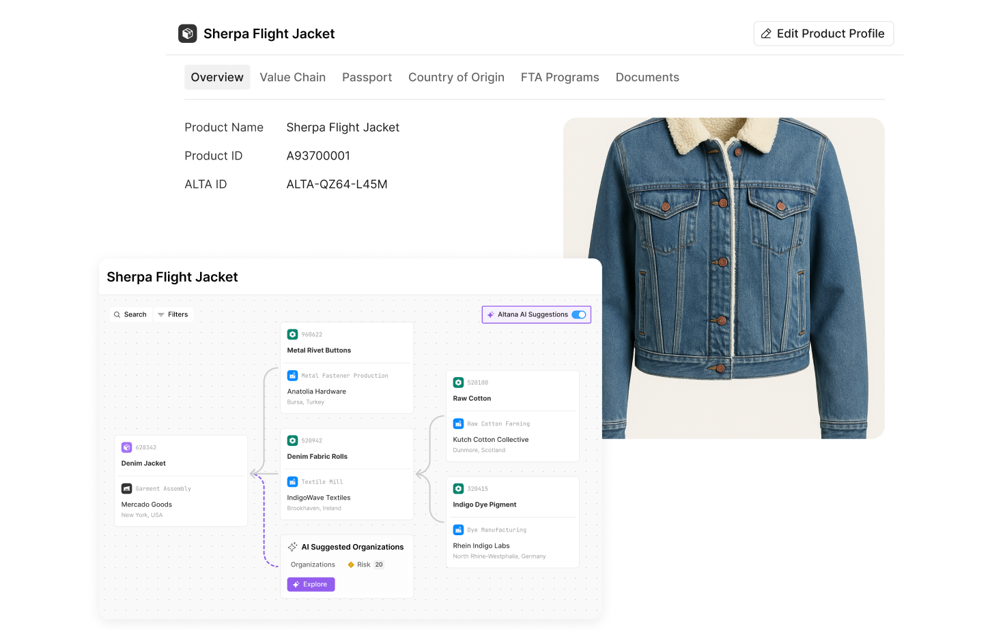
Task: Select the Documents tab
Action: coord(647,77)
